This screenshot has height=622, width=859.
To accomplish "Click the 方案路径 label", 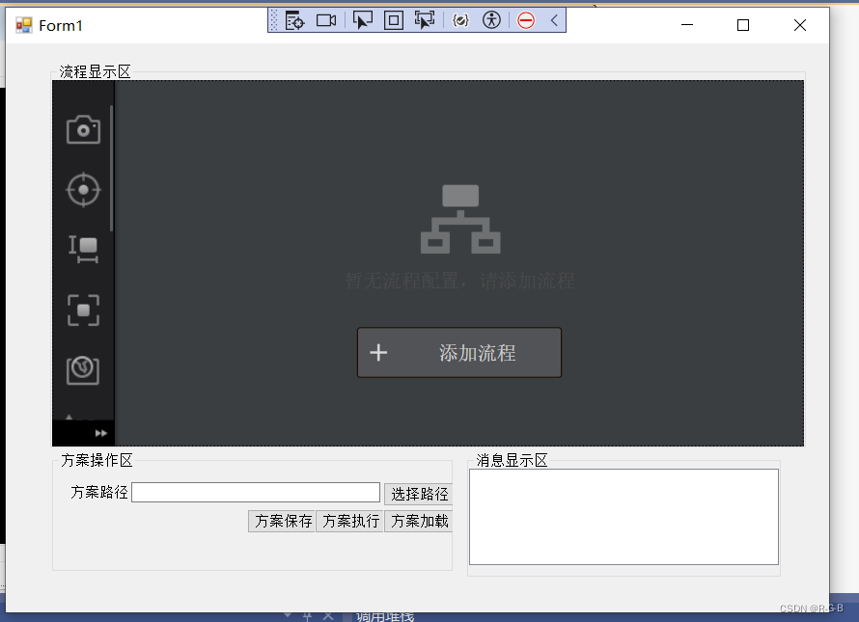I will pos(99,492).
